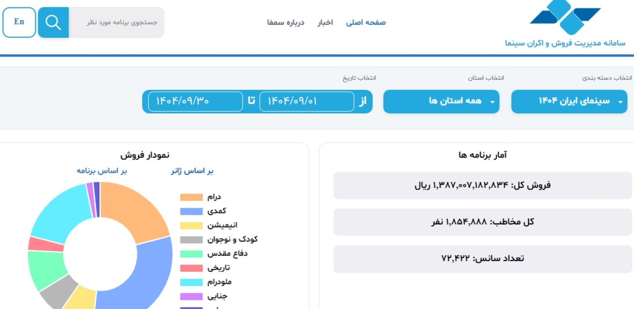
Task: Expand the "همه استان ها" province dropdown
Action: (x=441, y=101)
